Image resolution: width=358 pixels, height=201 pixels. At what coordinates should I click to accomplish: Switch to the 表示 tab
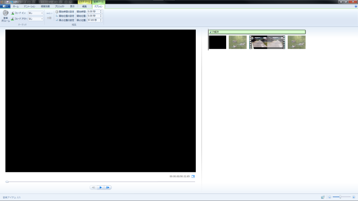(72, 6)
